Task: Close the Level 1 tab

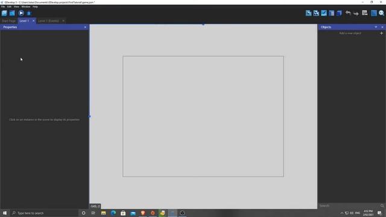Action: (34, 21)
